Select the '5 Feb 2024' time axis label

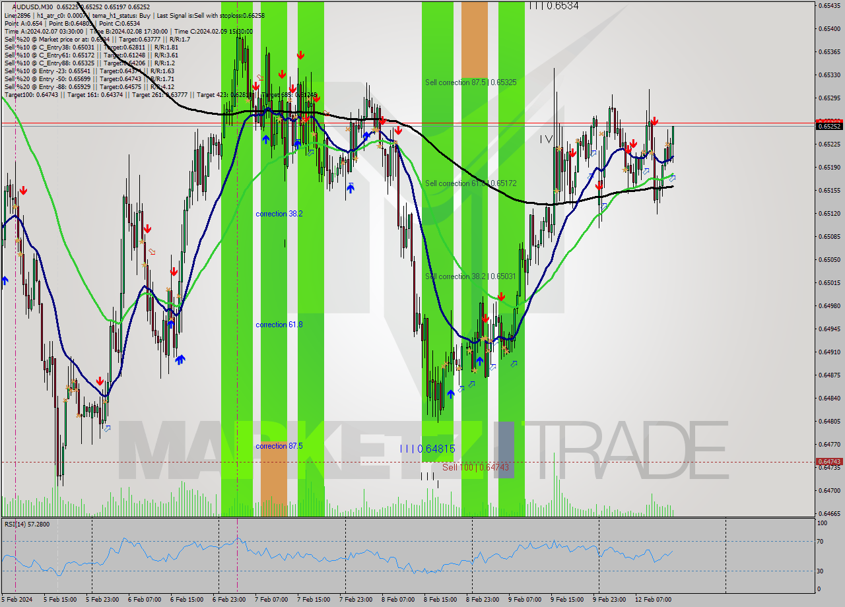coord(17,600)
